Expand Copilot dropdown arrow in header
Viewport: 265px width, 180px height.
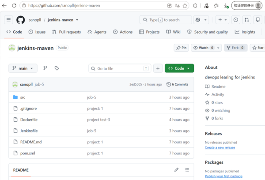tap(205, 20)
